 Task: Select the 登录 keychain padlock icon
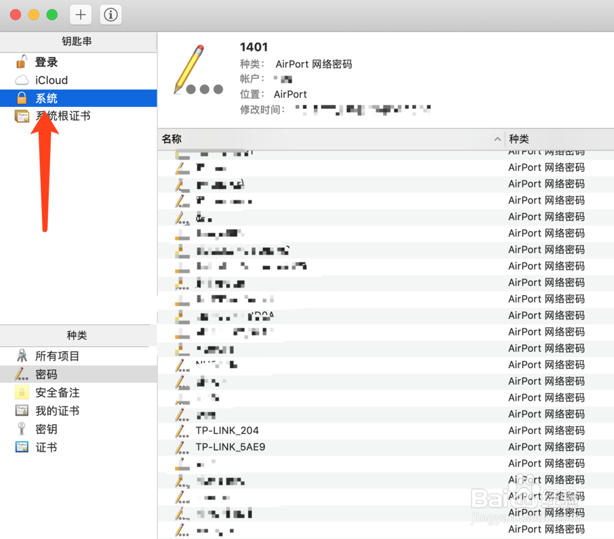tap(22, 61)
